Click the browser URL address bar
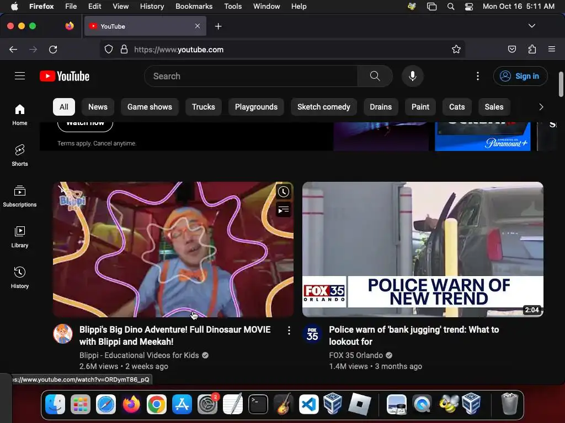Viewport: 565px width, 423px height. point(282,49)
